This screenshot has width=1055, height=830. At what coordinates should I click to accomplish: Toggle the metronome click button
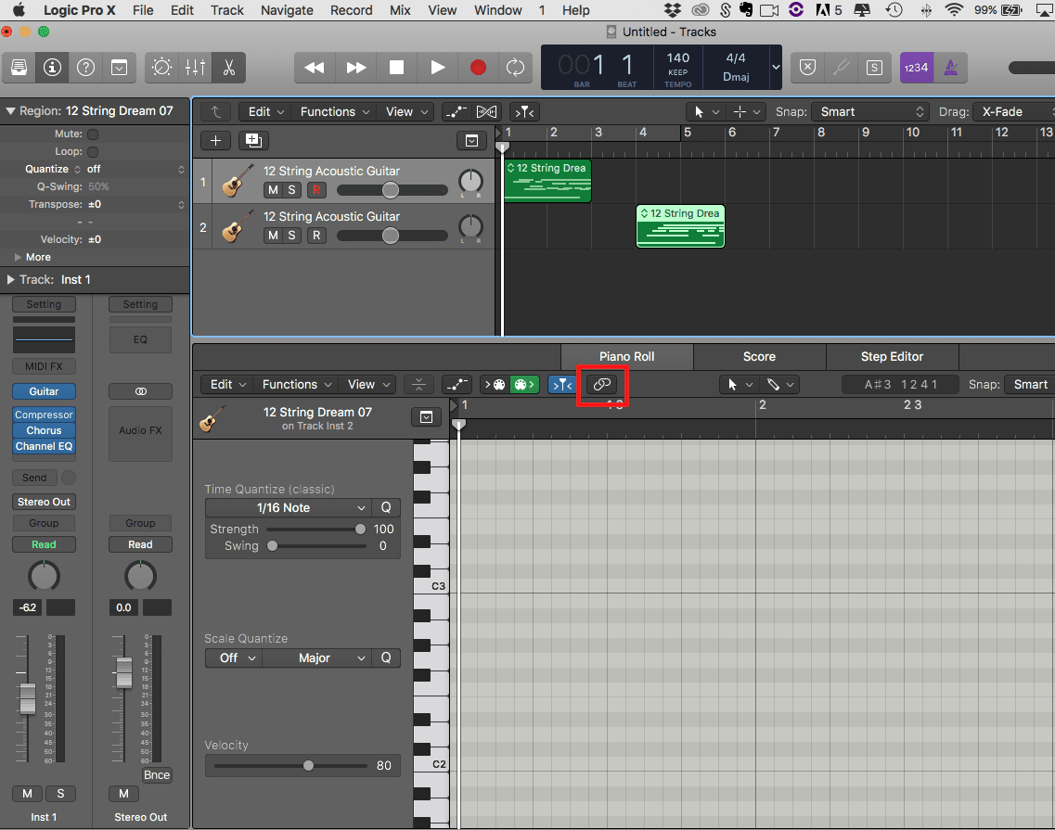tap(950, 68)
